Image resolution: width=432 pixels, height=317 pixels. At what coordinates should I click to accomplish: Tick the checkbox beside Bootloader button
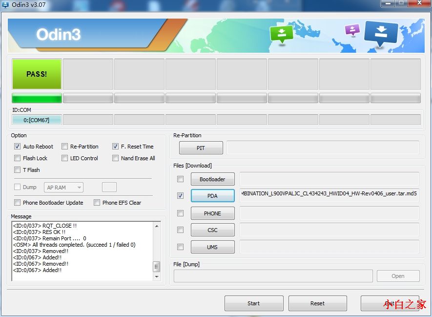(180, 179)
